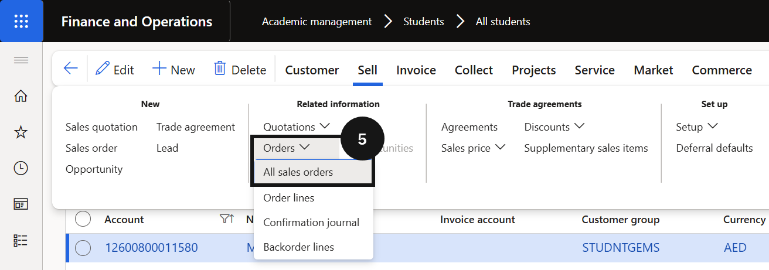Click Agreements under Trade agreements
Viewport: 769px width, 270px height.
(469, 127)
